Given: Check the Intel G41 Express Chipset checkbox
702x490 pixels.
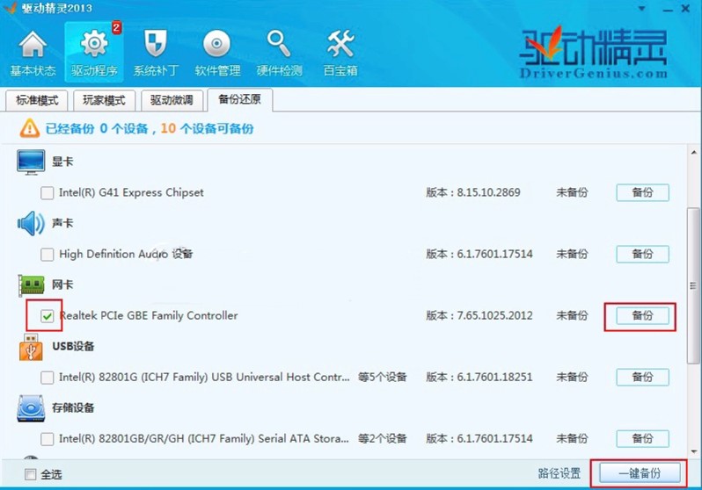Looking at the screenshot, I should [x=47, y=193].
